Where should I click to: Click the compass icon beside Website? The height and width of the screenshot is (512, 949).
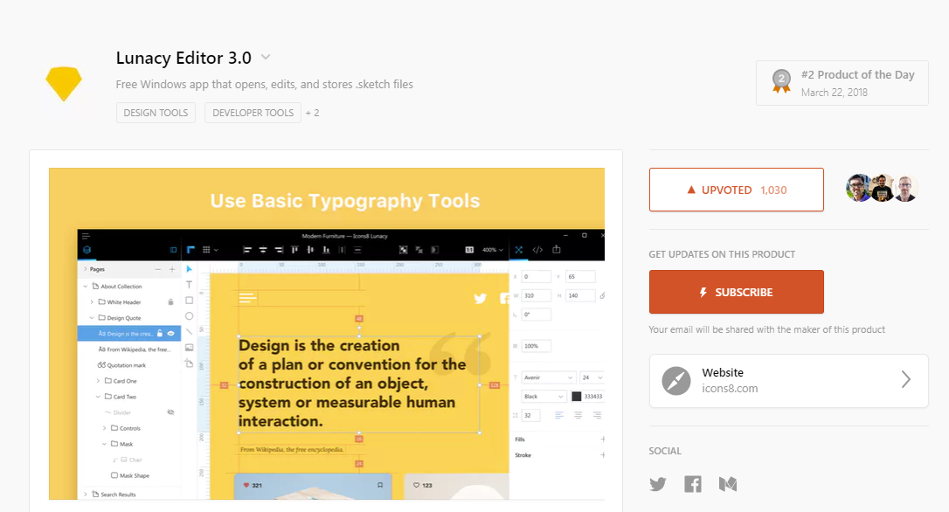tap(676, 381)
